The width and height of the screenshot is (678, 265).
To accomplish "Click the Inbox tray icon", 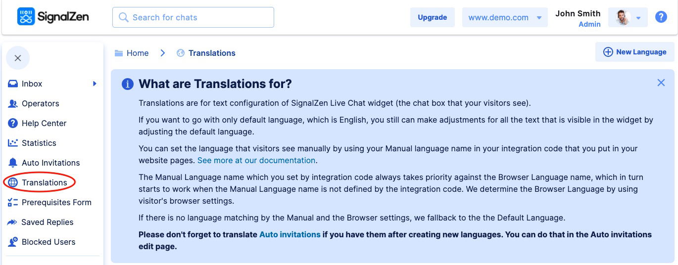I will click(13, 84).
